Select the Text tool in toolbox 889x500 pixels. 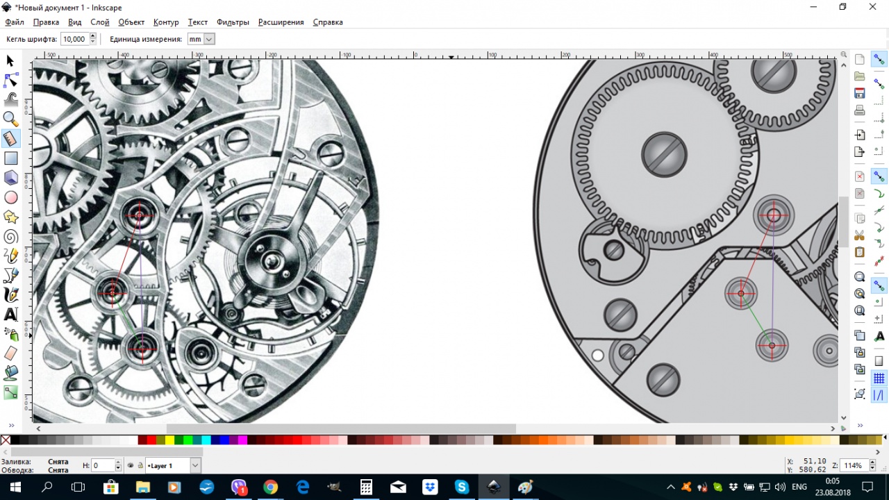tap(10, 315)
